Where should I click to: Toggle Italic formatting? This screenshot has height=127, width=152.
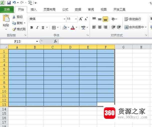[x=37, y=27]
